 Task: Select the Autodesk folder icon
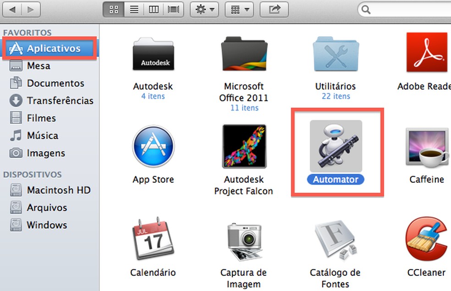point(153,54)
